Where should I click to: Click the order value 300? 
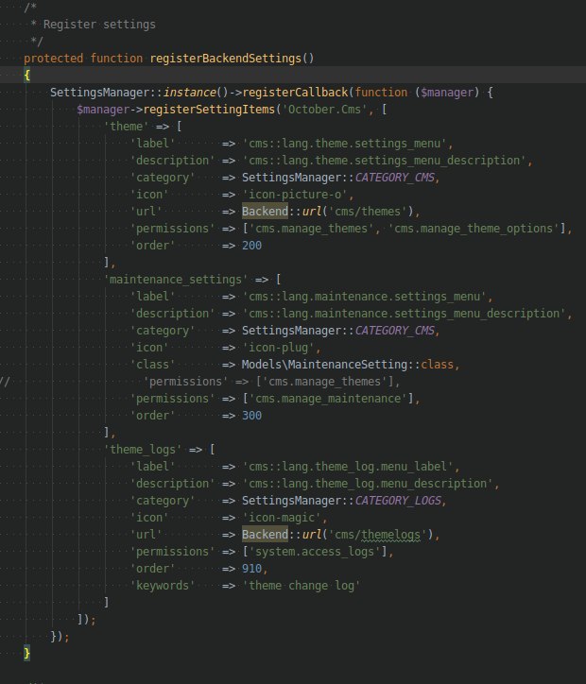point(251,416)
